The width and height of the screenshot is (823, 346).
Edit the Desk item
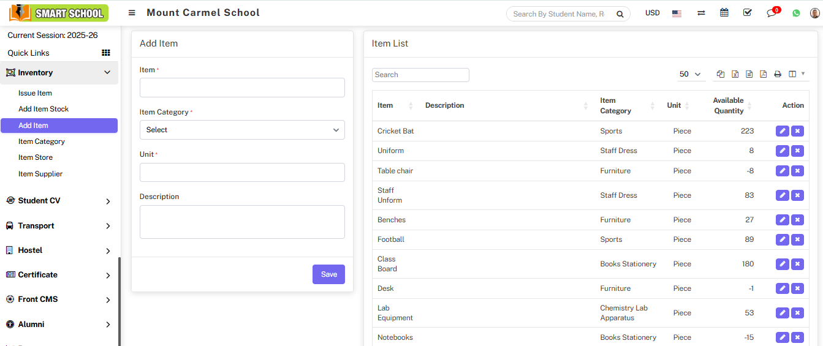[782, 288]
